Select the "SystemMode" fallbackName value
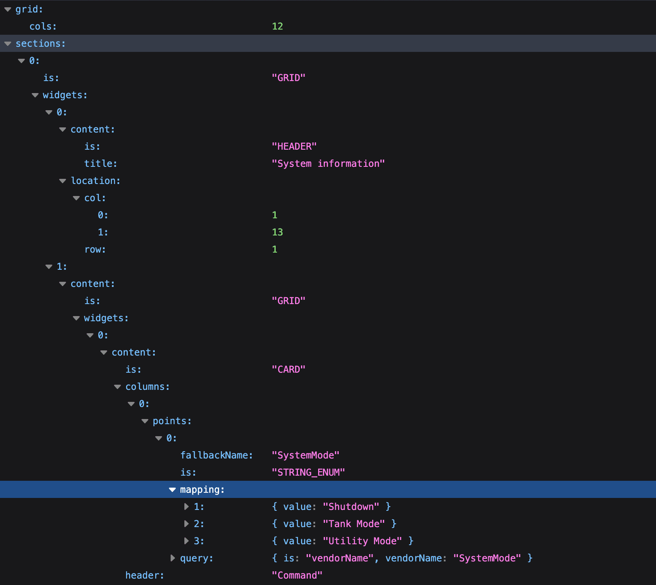The width and height of the screenshot is (656, 585). pyautogui.click(x=306, y=455)
